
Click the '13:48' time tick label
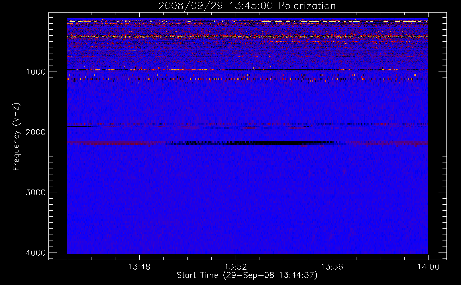139,267
